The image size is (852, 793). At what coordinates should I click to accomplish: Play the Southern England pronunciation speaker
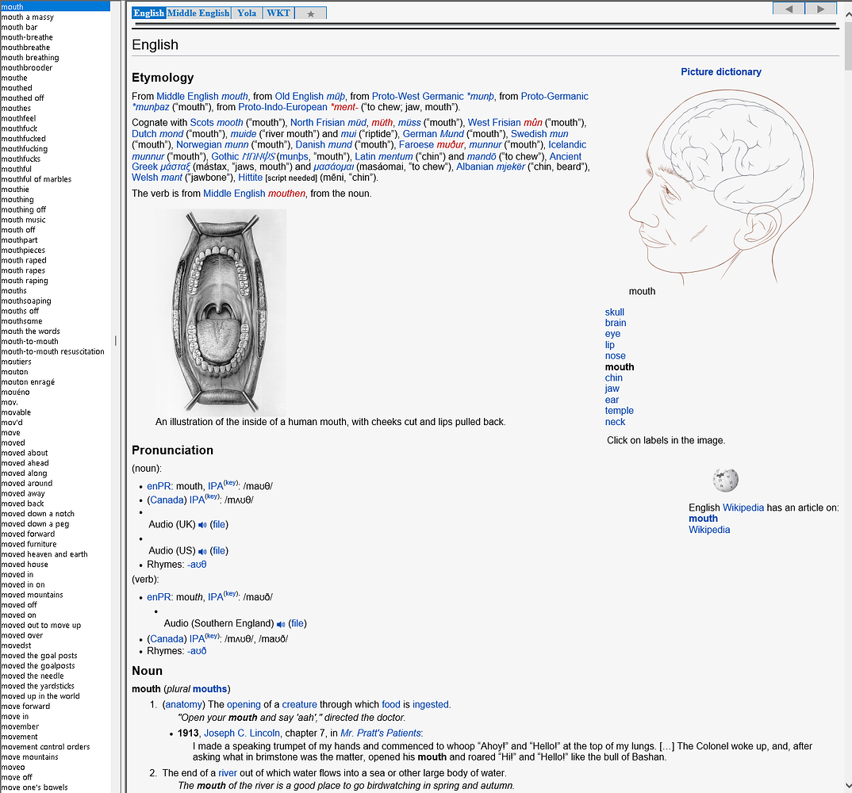point(282,623)
